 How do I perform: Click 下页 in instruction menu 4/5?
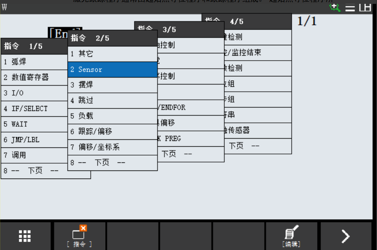point(257,146)
